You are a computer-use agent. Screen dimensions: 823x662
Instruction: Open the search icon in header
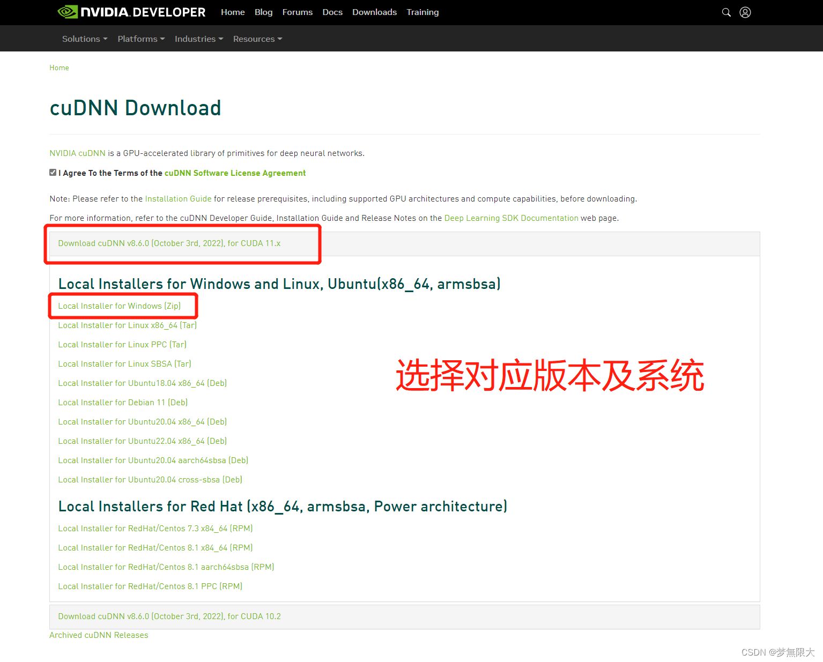tap(726, 12)
